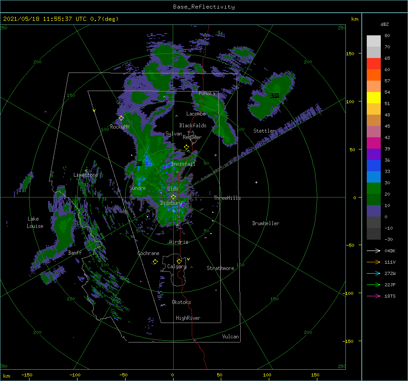Click the Blackfalds city label
The height and width of the screenshot is (381, 408).
tap(193, 125)
